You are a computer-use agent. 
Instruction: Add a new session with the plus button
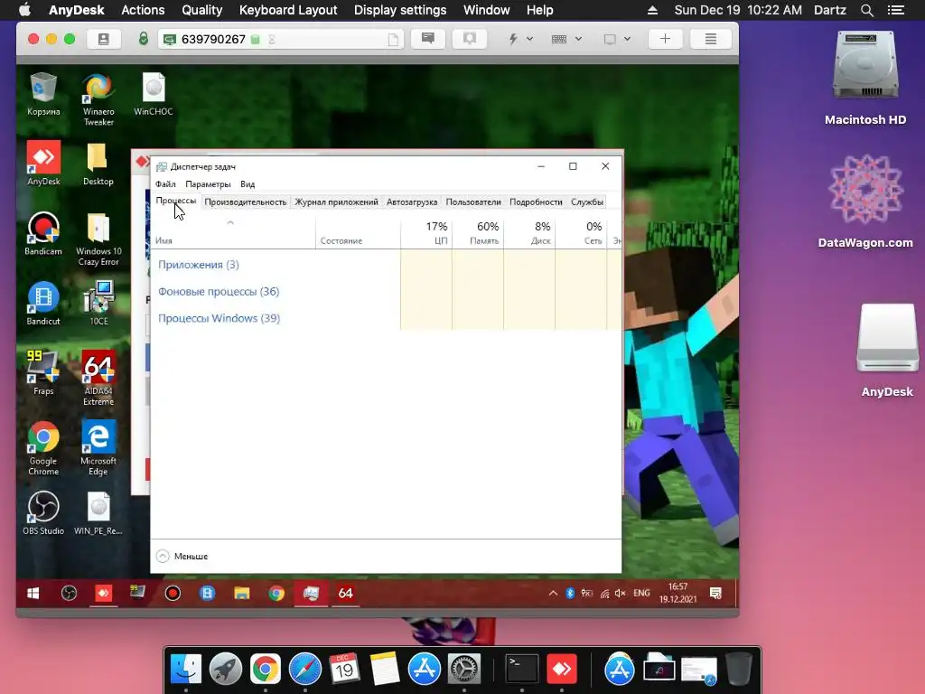(x=665, y=39)
